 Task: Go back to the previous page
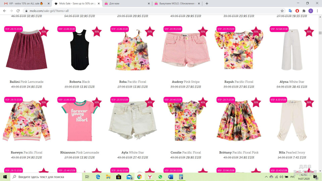point(5,11)
